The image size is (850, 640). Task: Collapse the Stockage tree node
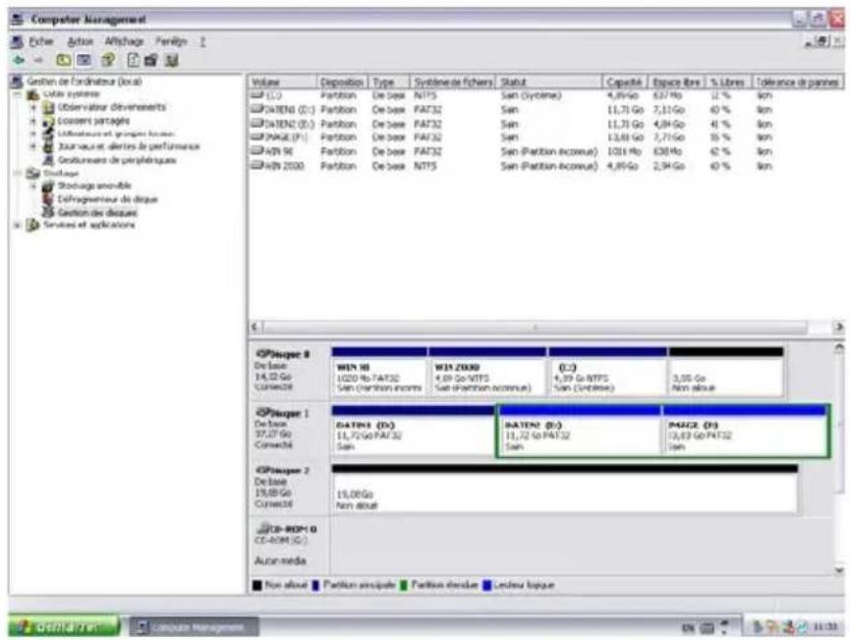click(x=18, y=173)
